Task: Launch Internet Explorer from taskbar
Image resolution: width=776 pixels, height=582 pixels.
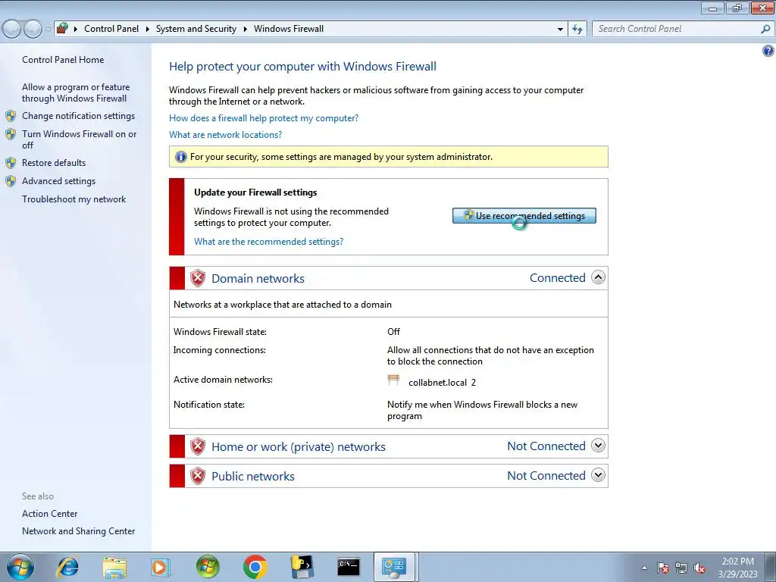Action: click(x=67, y=567)
